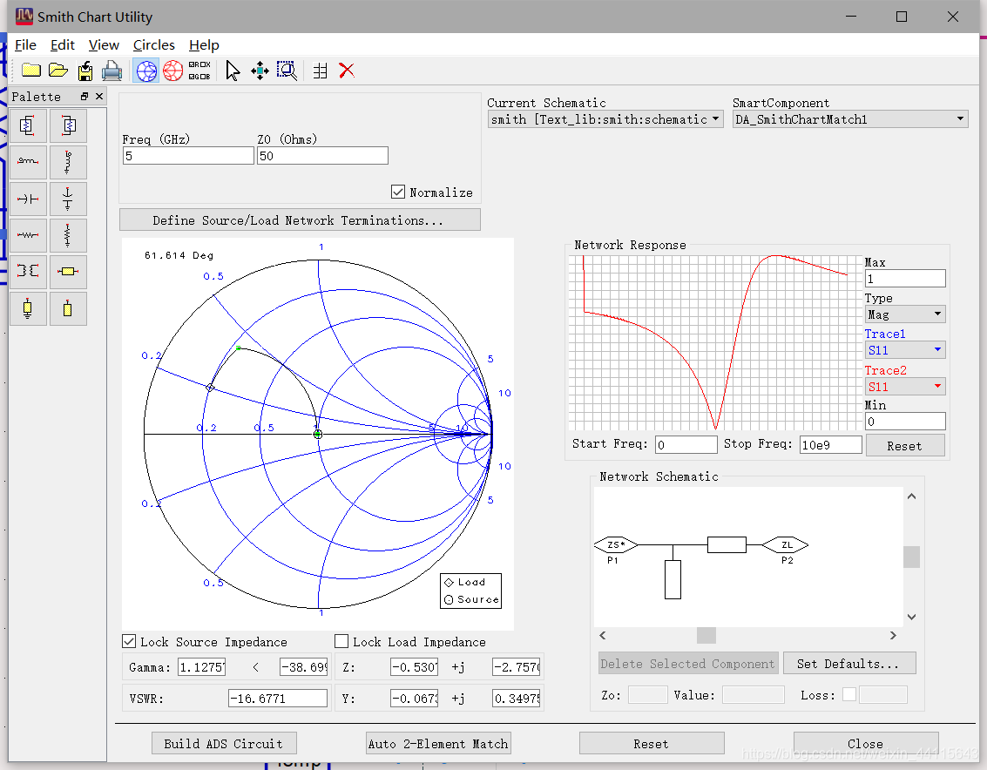Viewport: 987px width, 770px height.
Task: Click the Close button at bottom
Action: 866,744
